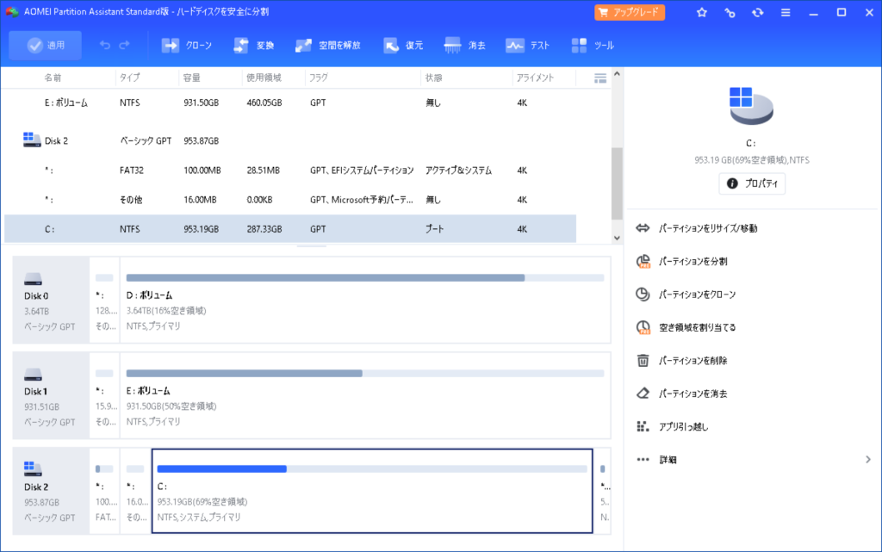Open the テスト (Test) menu
Image resolution: width=882 pixels, height=552 pixels.
click(527, 46)
